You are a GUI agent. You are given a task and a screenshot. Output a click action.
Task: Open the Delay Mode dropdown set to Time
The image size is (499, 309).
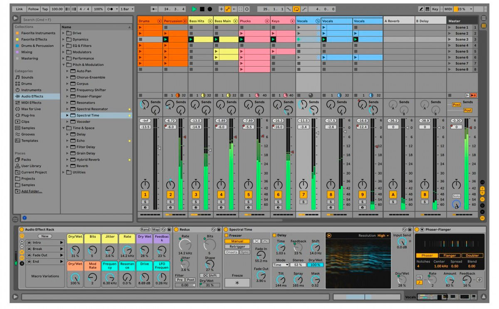(281, 265)
